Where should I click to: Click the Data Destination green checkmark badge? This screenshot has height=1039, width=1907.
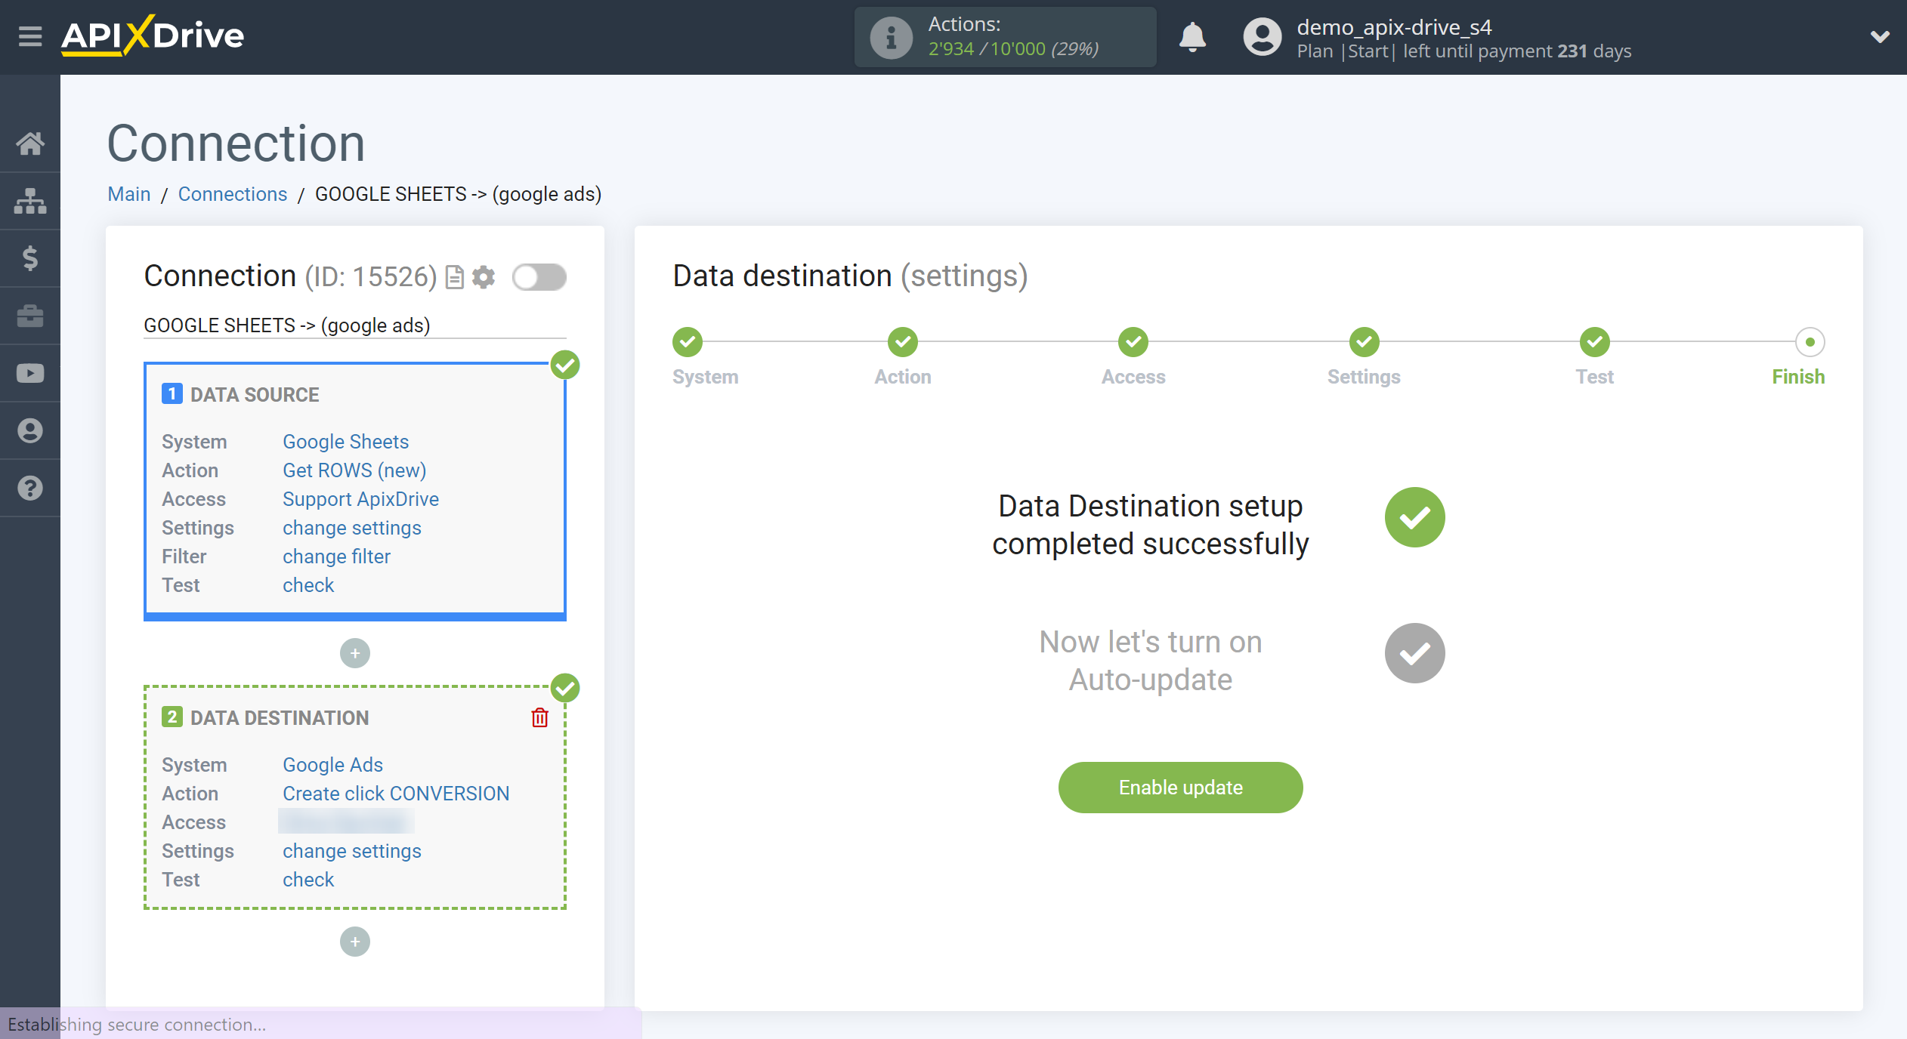(x=565, y=689)
